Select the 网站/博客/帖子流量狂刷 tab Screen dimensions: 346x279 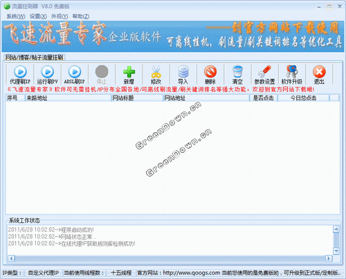pos(34,57)
